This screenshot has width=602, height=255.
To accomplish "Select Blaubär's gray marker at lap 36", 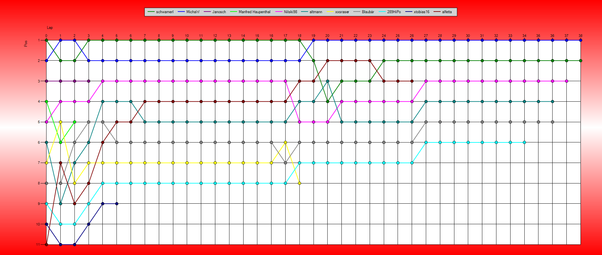I will [x=553, y=122].
